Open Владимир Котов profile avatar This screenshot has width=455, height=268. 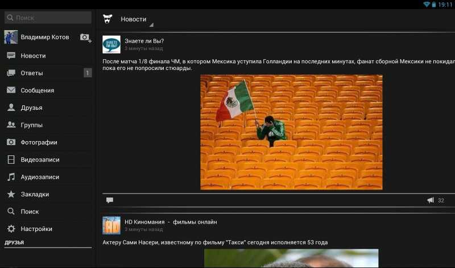11,37
